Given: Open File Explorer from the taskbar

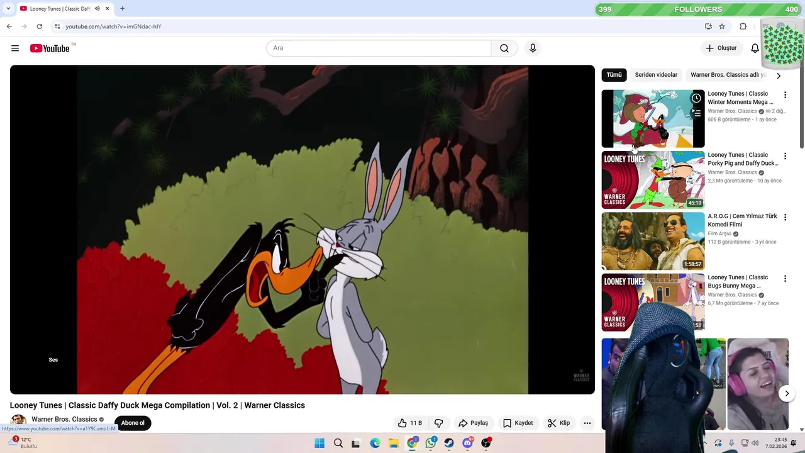Looking at the screenshot, I should pos(394,443).
